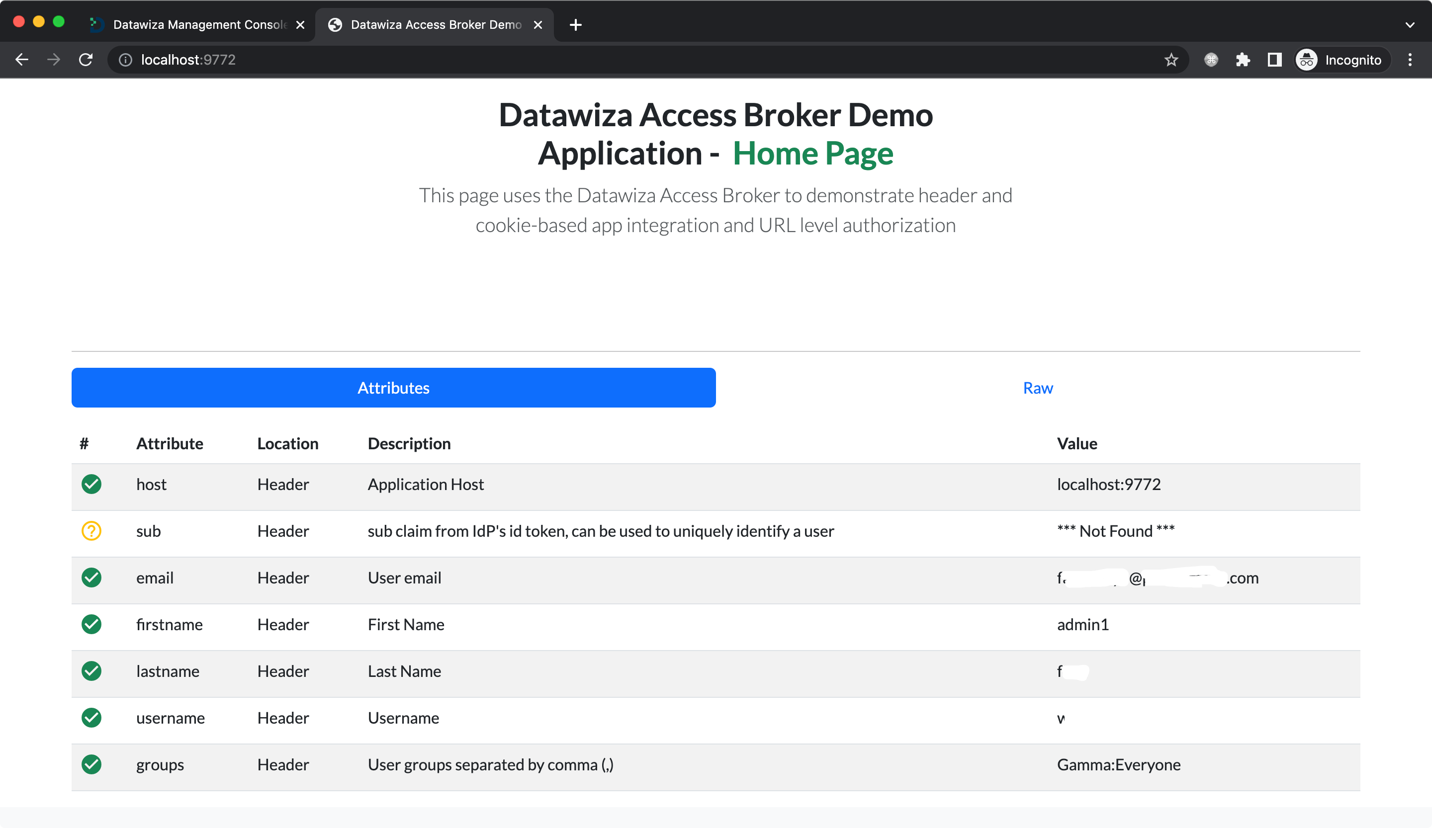Reload the localhost page

pyautogui.click(x=86, y=60)
